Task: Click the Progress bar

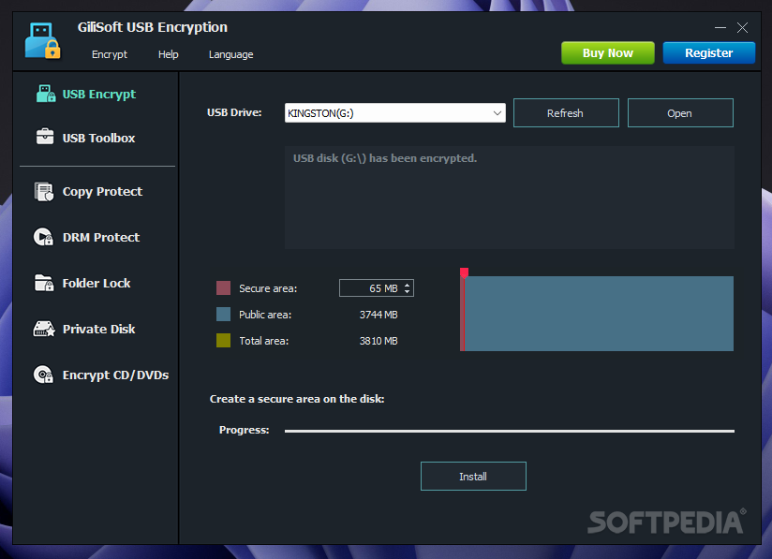Action: (x=509, y=431)
